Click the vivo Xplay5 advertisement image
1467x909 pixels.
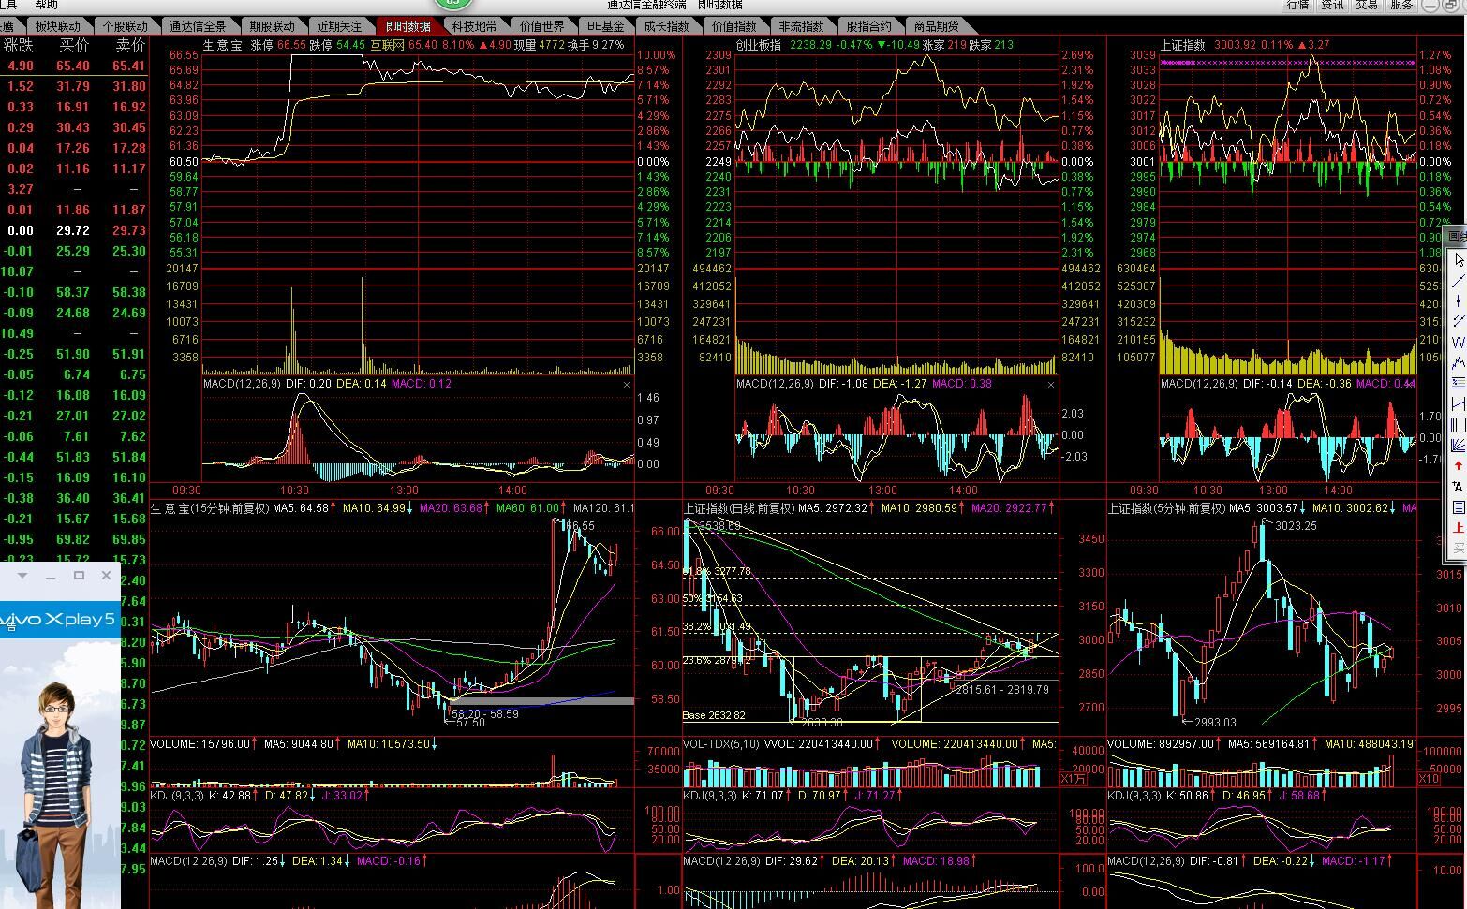click(x=60, y=749)
